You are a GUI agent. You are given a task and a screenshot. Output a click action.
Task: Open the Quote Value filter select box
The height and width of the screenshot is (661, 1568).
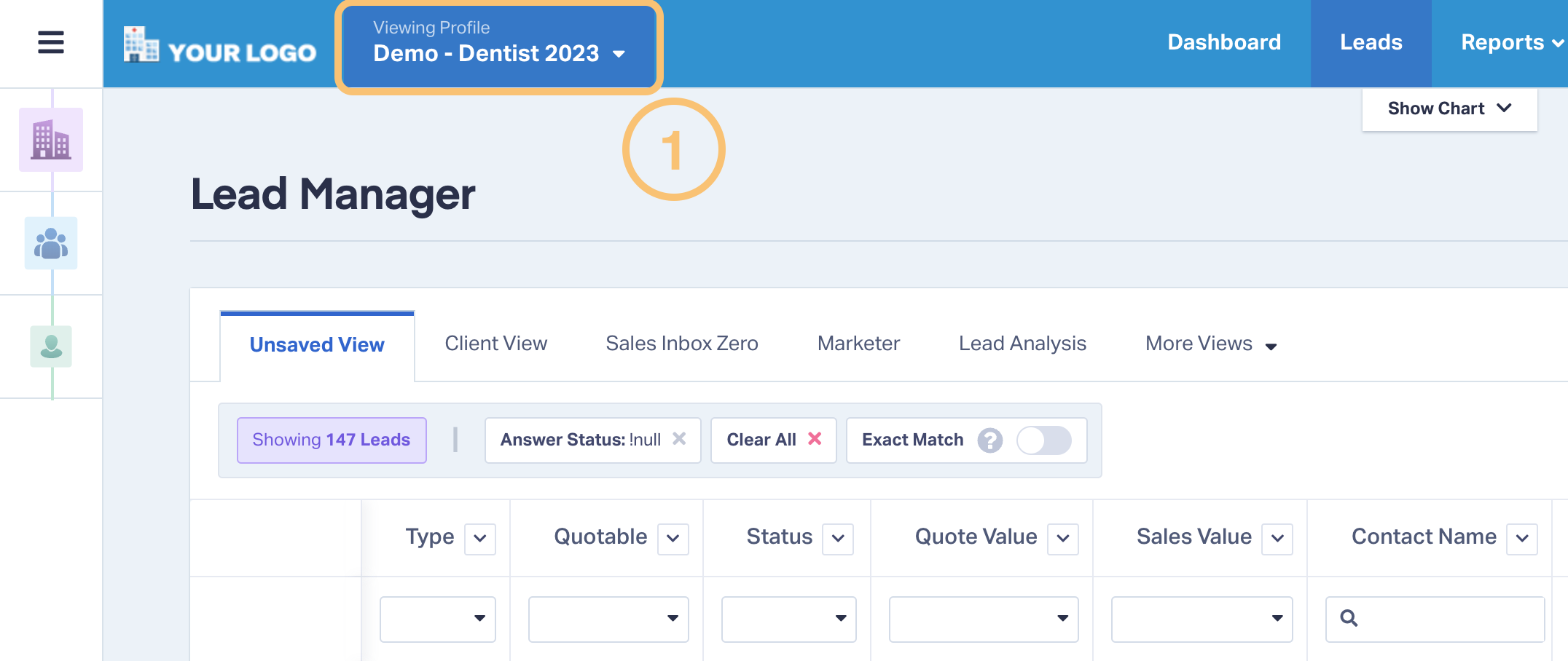pyautogui.click(x=984, y=619)
